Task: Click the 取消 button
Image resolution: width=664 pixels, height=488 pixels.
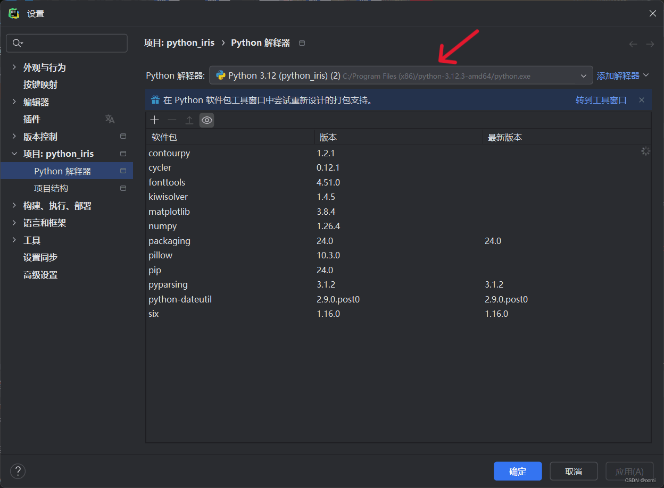Action: [574, 472]
